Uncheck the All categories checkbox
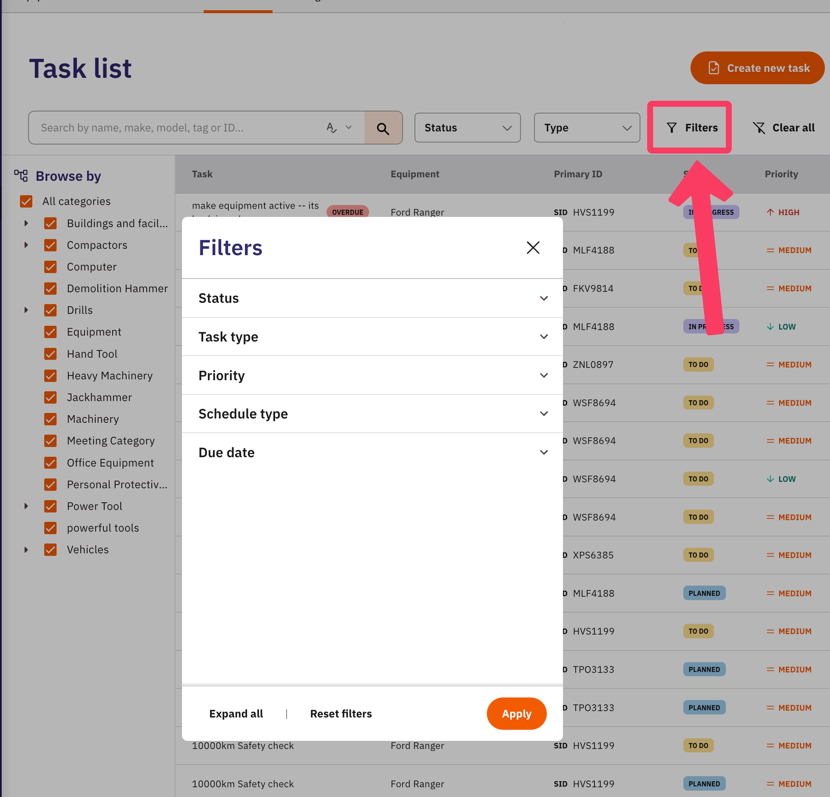830x797 pixels. pos(26,201)
